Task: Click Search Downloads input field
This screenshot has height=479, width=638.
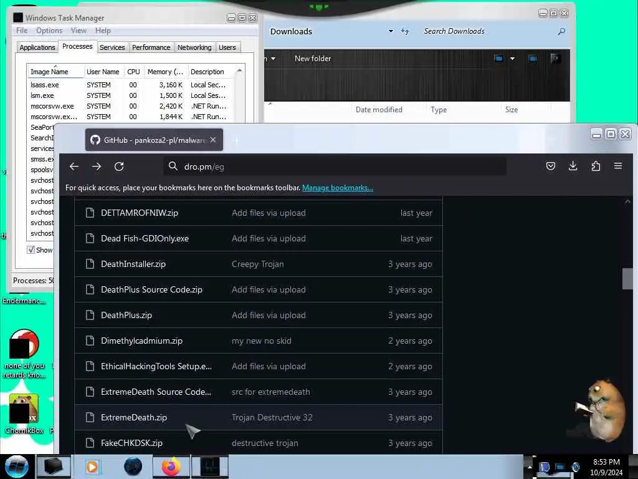Action: tap(488, 31)
